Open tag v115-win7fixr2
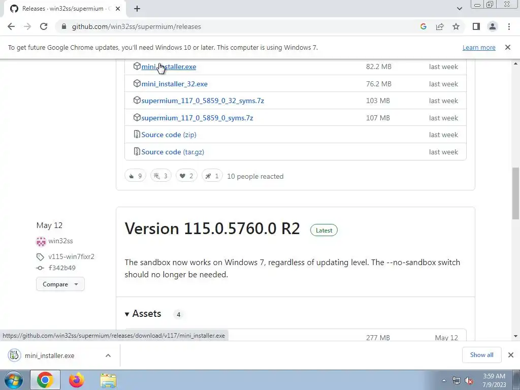520x390 pixels. (x=71, y=256)
